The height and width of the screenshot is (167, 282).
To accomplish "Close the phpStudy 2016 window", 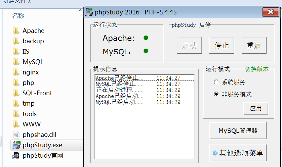I will coord(271,12).
